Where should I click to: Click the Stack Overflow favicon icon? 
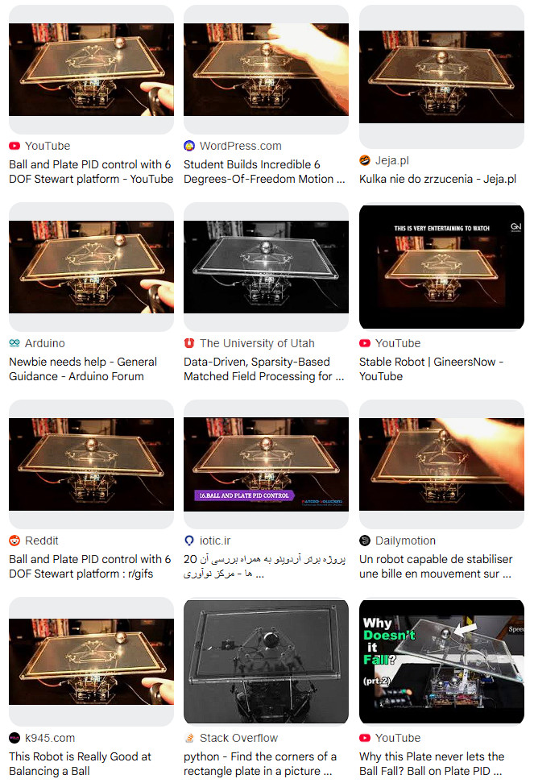coord(189,738)
